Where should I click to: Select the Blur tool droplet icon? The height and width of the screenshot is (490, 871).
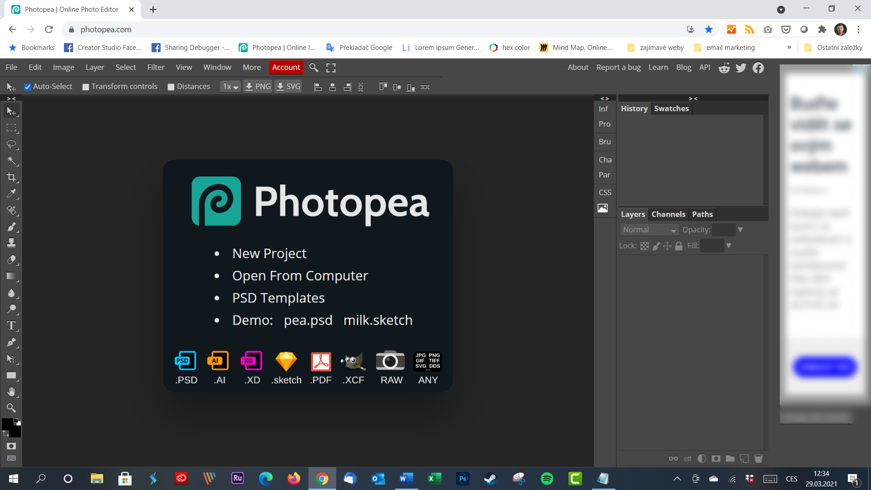point(11,293)
